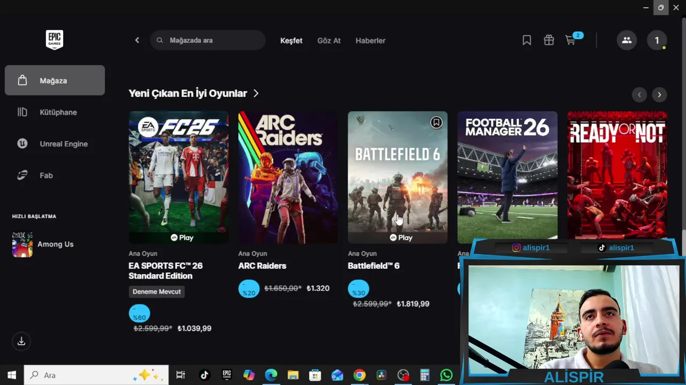This screenshot has width=686, height=385.
Task: Open Microsoft Edge from the taskbar
Action: tap(271, 375)
